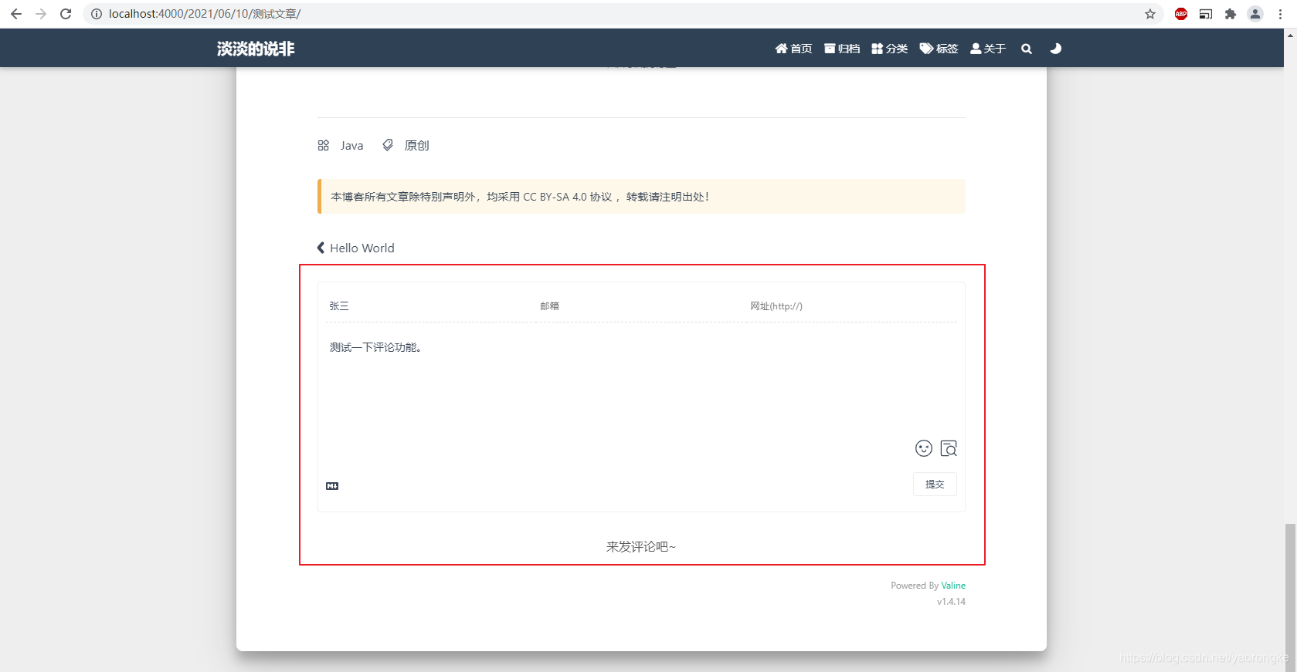Image resolution: width=1297 pixels, height=672 pixels.
Task: Submit comment with 提交 button
Action: 935,484
